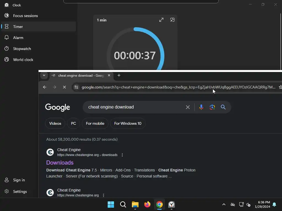This screenshot has height=211, width=282.
Task: Keep the 1 min timer on top
Action: pos(172,20)
